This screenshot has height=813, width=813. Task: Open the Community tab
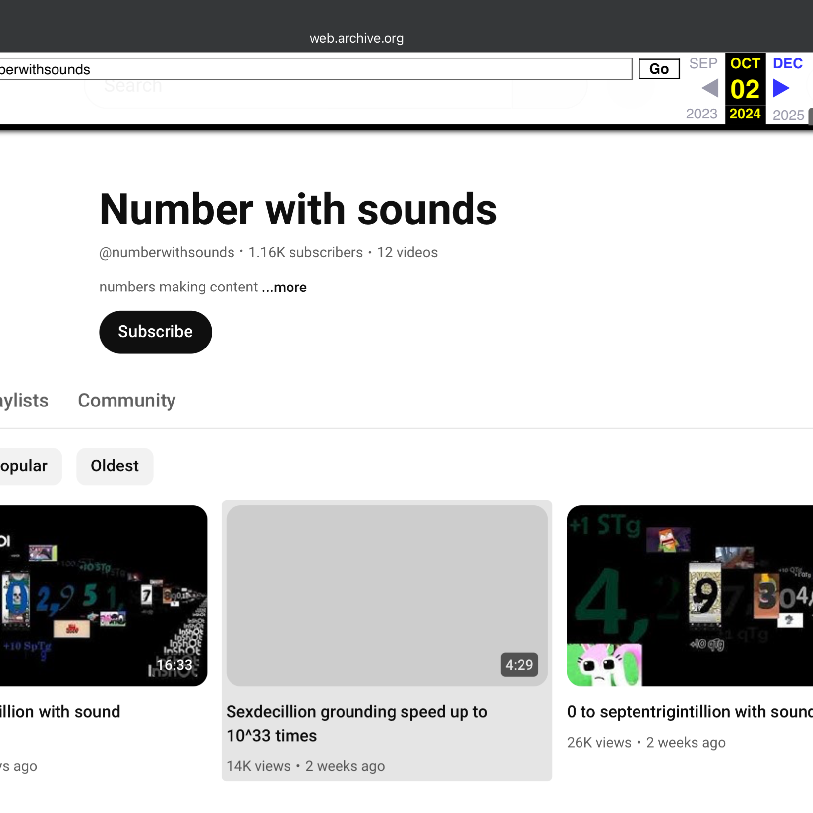126,400
